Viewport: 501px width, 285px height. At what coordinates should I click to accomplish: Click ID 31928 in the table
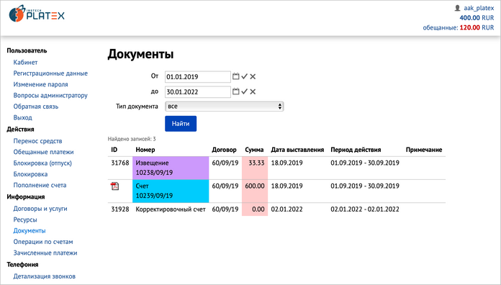(120, 209)
